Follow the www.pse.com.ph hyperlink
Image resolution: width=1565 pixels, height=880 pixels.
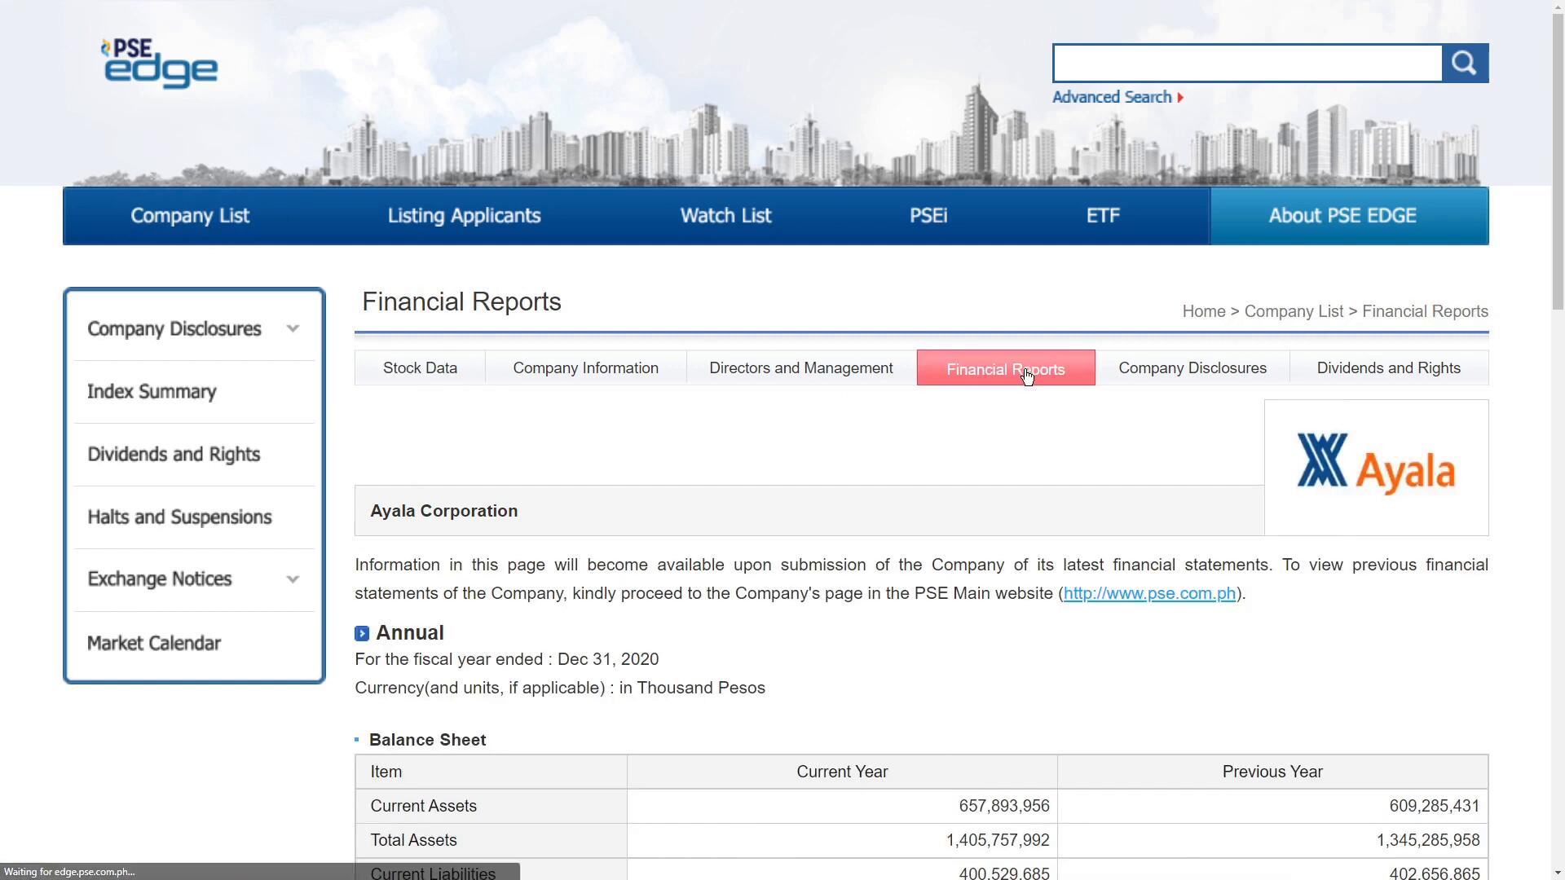pos(1149,594)
